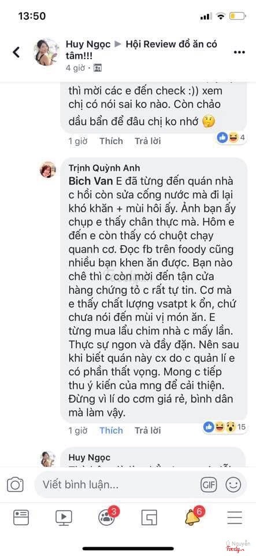Open Hội Review đồ ăn có tâm group
Image resolution: width=256 pixels, height=556 pixels.
(142, 50)
